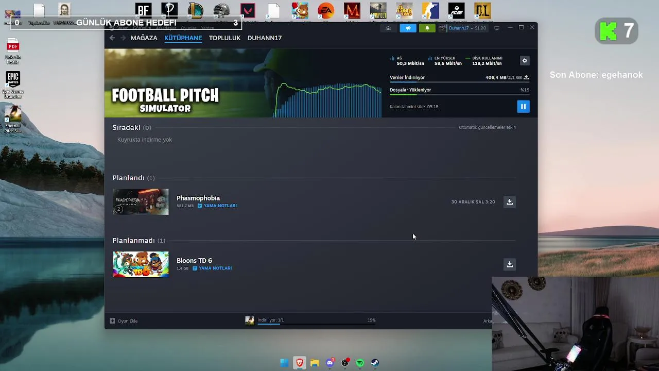Click the current download game icon in bottom bar
The image size is (659, 371).
[250, 321]
